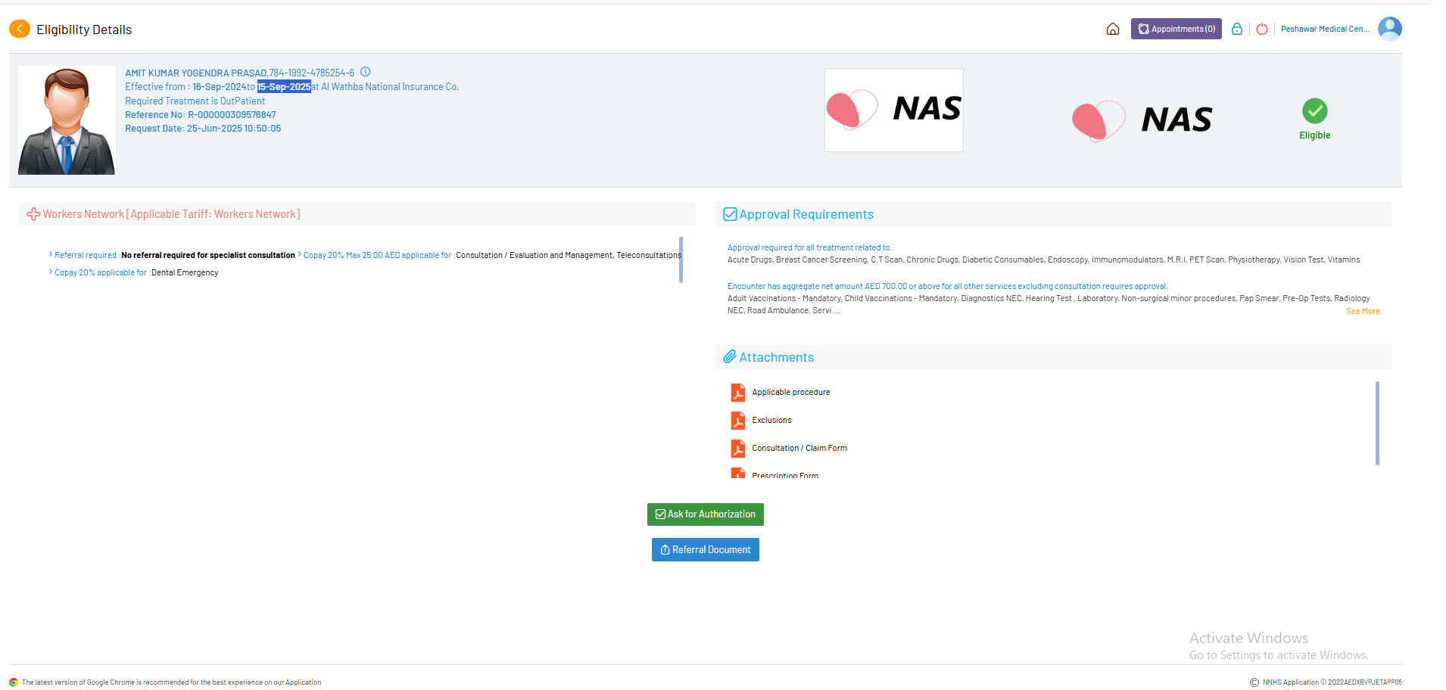Image resolution: width=1446 pixels, height=690 pixels.
Task: Click the info icon beside member ID
Action: 365,72
